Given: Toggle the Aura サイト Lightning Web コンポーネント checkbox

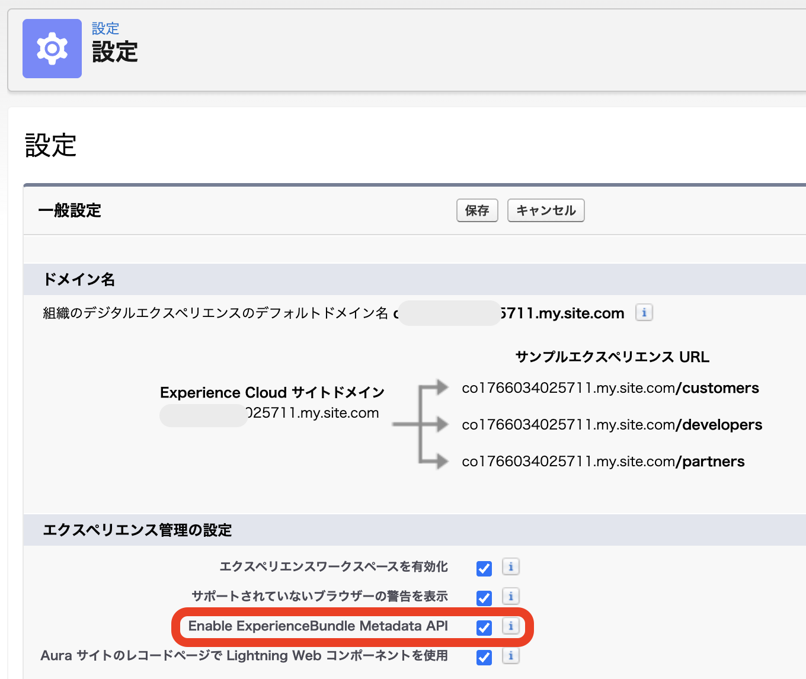Looking at the screenshot, I should tap(484, 658).
